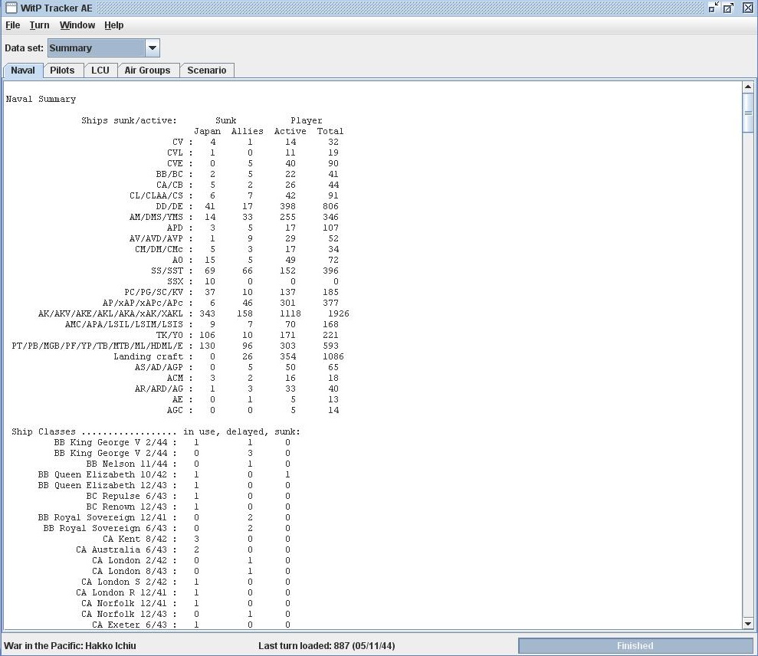The width and height of the screenshot is (758, 656).
Task: Click the 'DD/DE :' row label
Action: pyautogui.click(x=175, y=206)
